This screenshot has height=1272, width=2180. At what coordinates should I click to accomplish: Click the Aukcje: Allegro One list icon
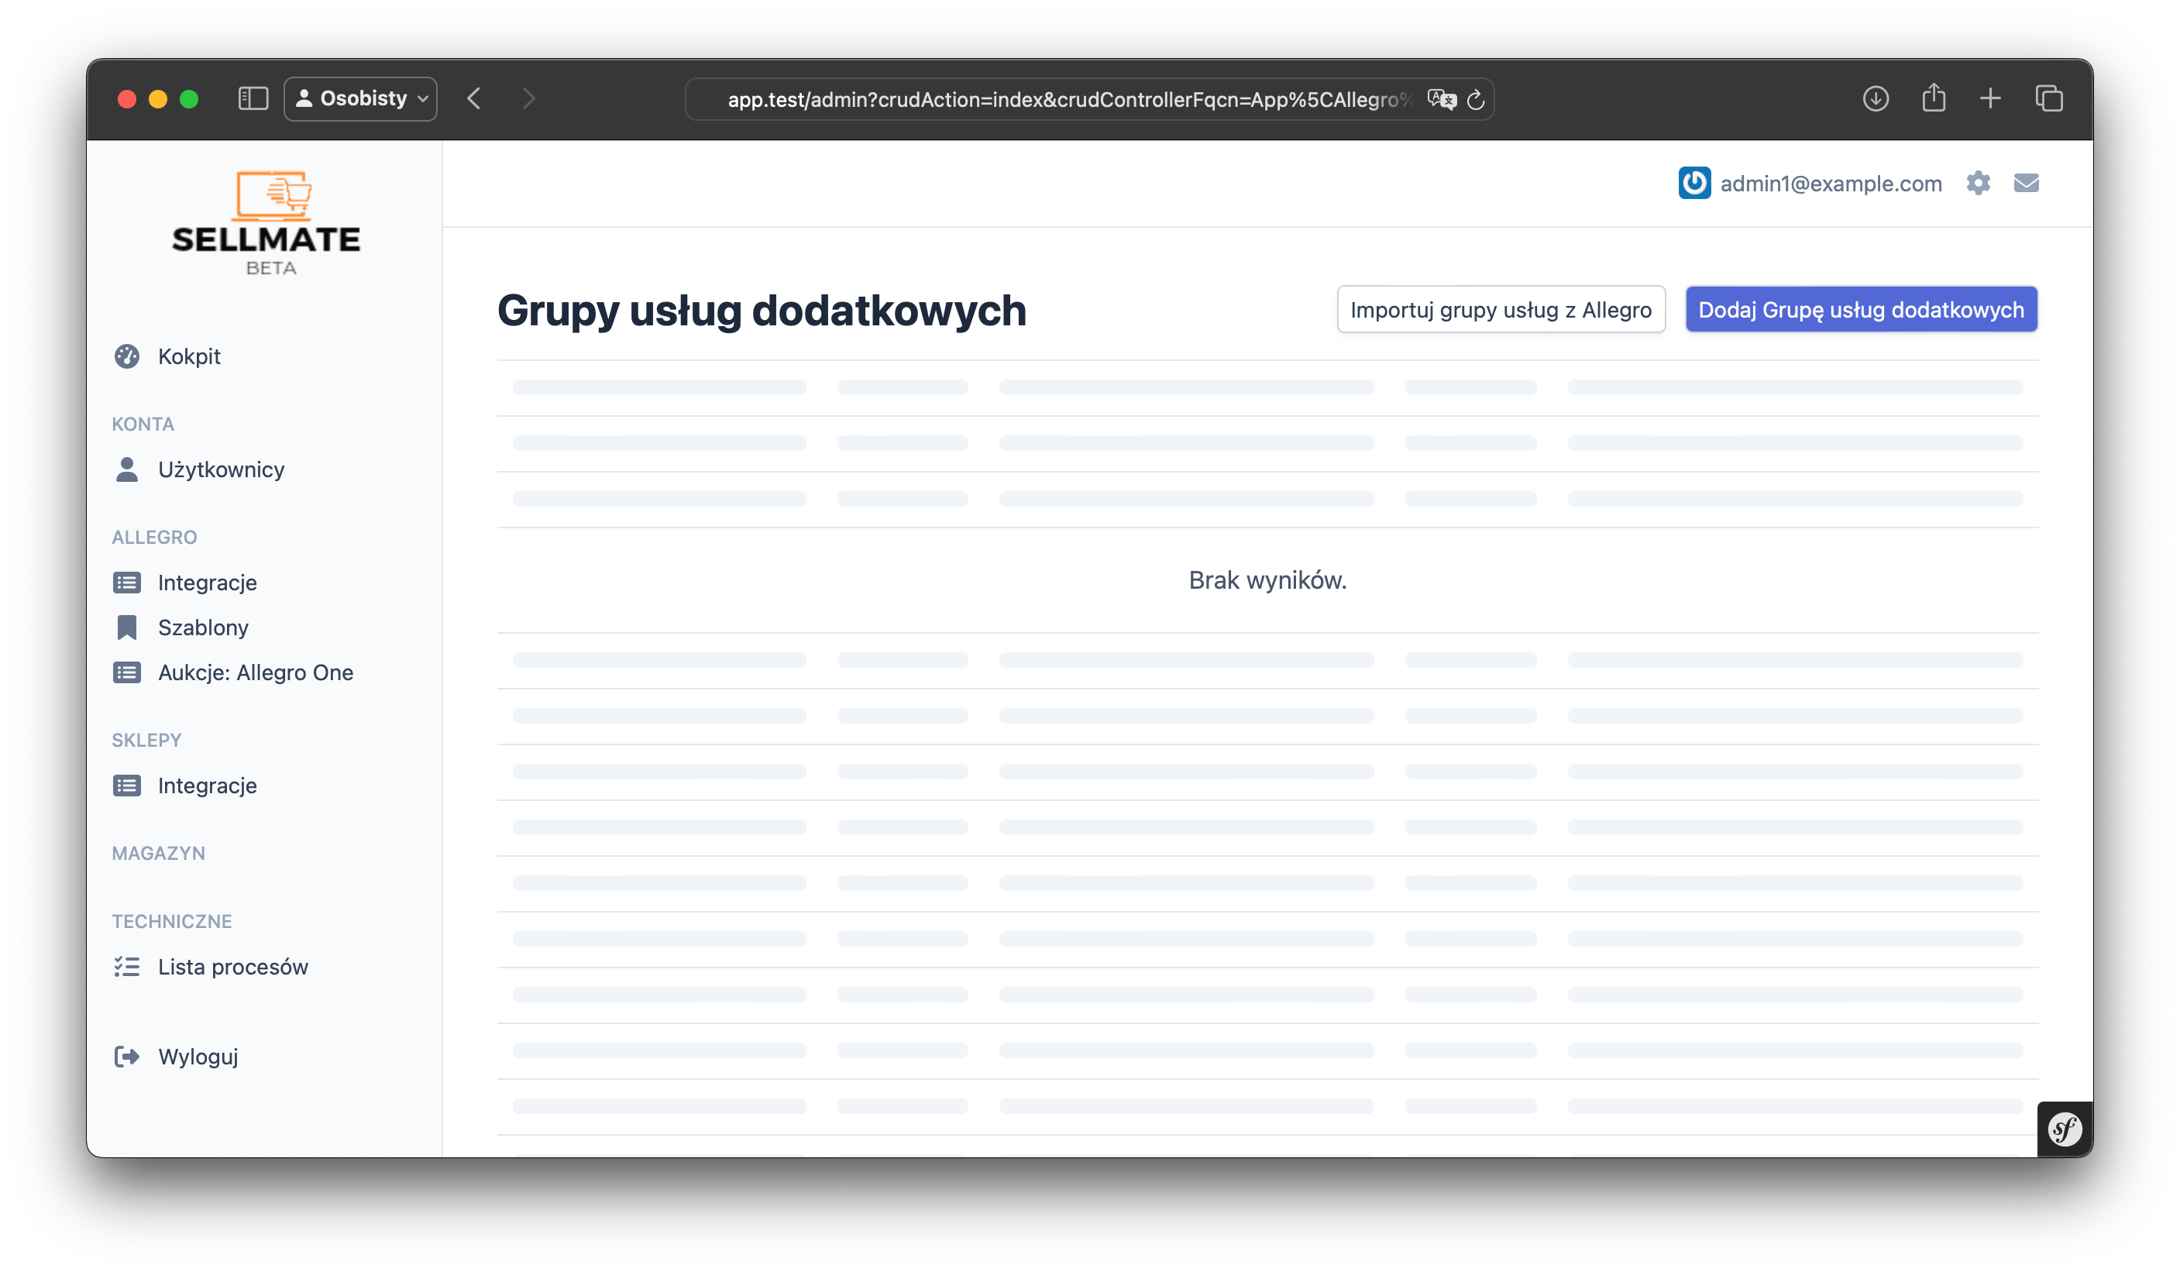tap(127, 672)
